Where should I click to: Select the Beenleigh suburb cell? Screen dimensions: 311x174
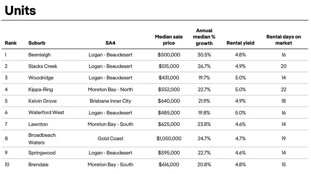coord(39,55)
